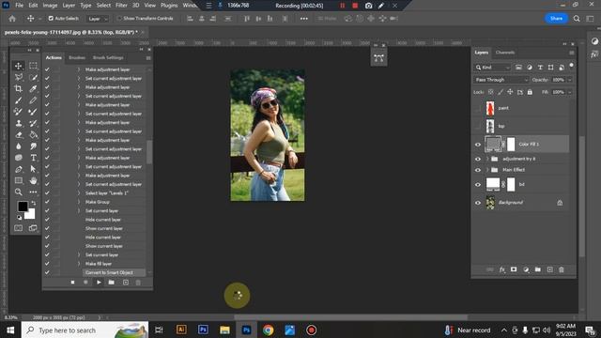The width and height of the screenshot is (601, 338).
Task: Select the Brush tool
Action: click(x=18, y=100)
